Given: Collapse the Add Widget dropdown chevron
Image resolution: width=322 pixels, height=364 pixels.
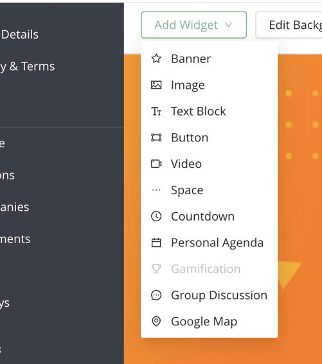Looking at the screenshot, I should (x=229, y=25).
